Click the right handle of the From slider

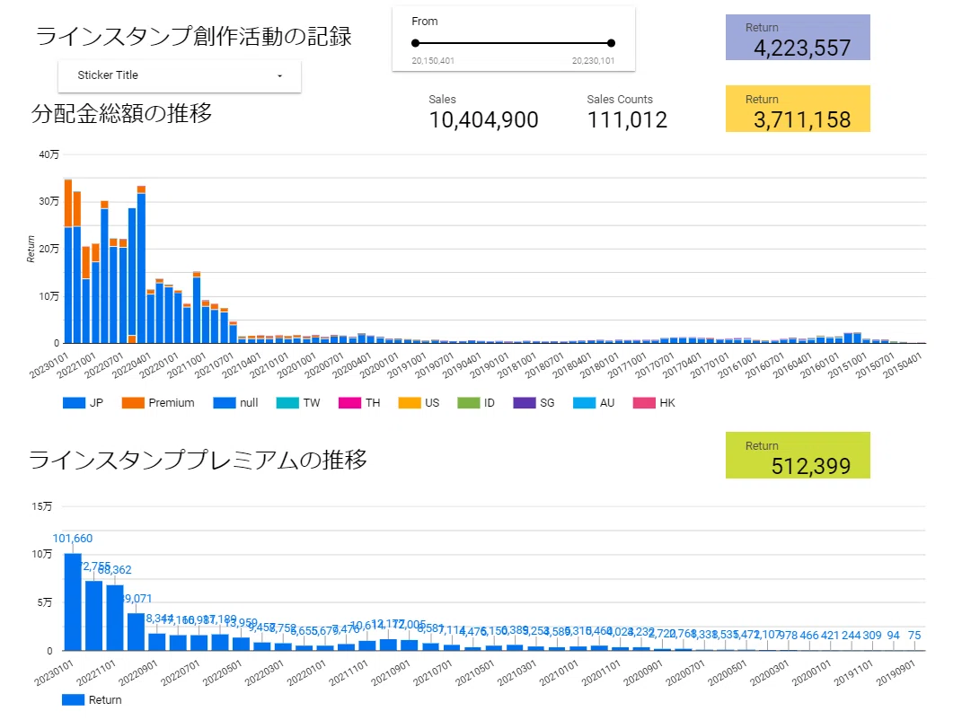611,43
